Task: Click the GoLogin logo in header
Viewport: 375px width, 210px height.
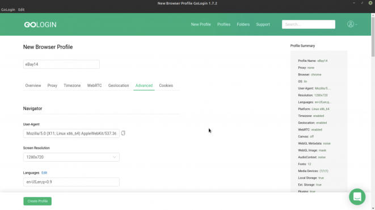Action: [40, 24]
